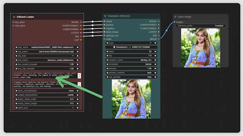Click the Efficient Loader VAE output port
The image size is (243, 136).
coord(81,37)
